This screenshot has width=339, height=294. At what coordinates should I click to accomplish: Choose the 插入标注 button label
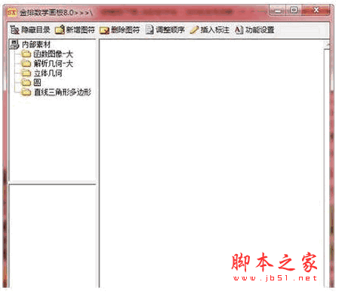click(x=214, y=30)
